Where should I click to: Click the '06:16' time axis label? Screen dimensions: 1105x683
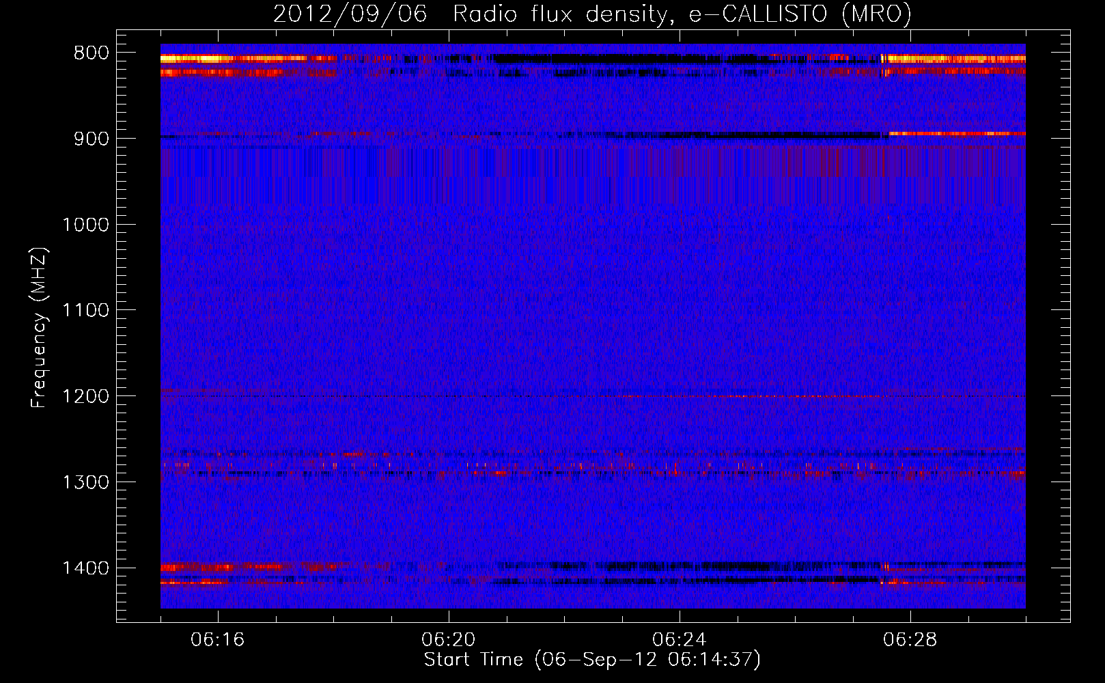click(x=218, y=640)
